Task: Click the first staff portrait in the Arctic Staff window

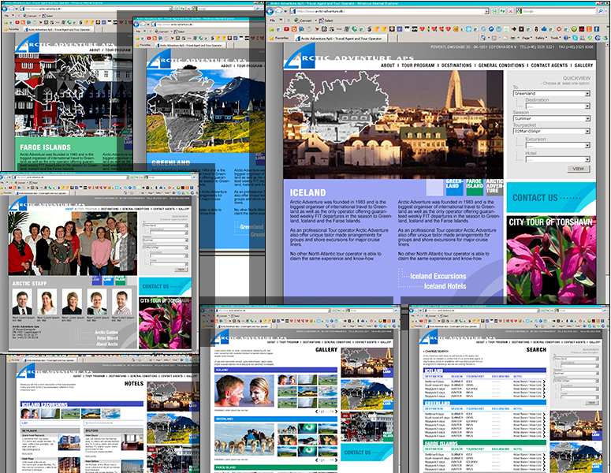Action: 22,302
